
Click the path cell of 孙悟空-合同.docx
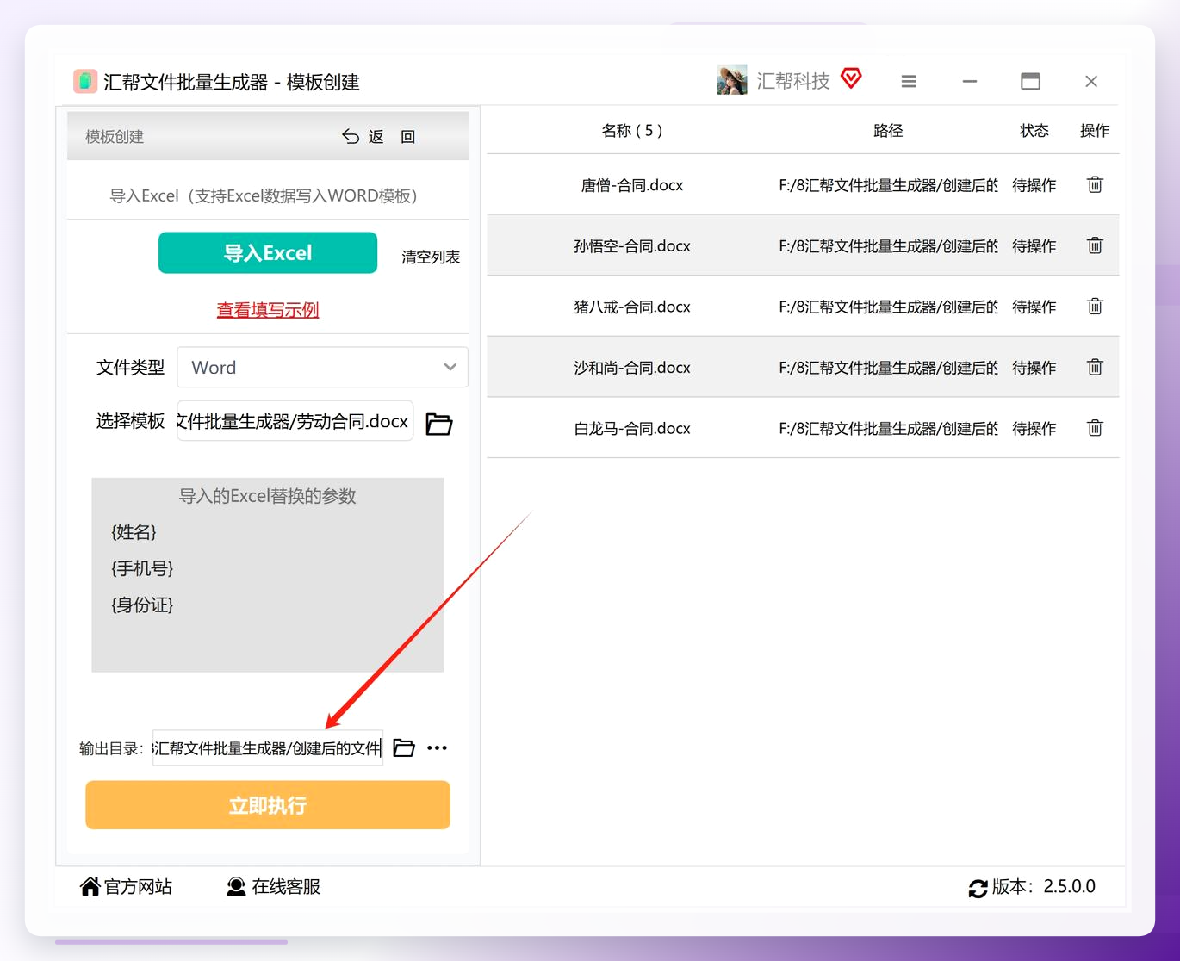point(888,246)
